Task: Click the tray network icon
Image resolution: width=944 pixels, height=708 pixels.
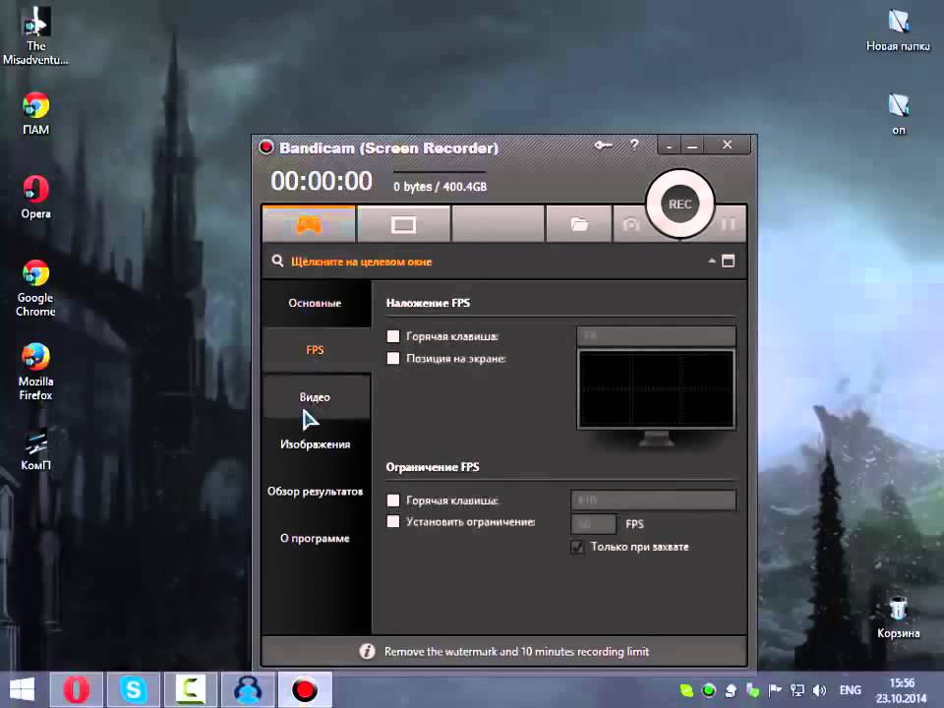Action: 797,690
